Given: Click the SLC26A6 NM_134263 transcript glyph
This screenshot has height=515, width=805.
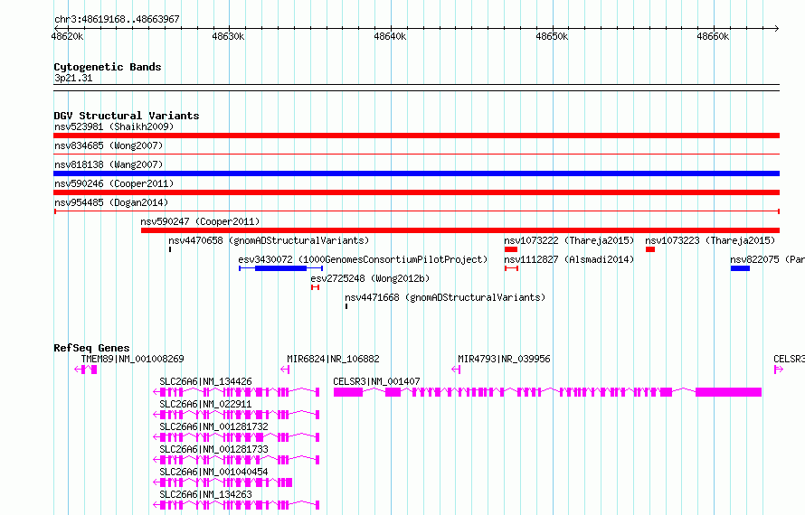Looking at the screenshot, I should [236, 505].
